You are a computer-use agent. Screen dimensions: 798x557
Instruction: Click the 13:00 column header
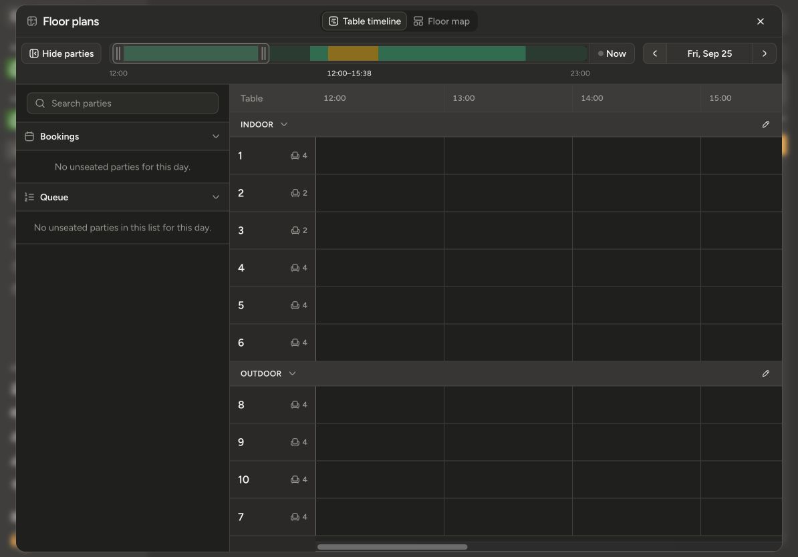[464, 98]
